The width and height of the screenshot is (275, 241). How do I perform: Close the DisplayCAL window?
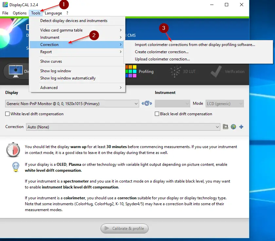(x=242, y=5)
